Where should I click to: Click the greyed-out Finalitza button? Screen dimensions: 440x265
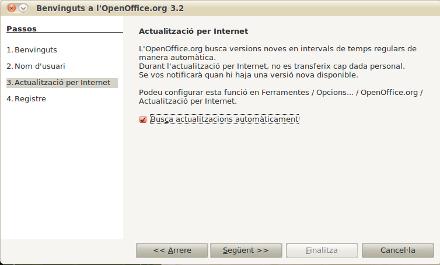322,250
